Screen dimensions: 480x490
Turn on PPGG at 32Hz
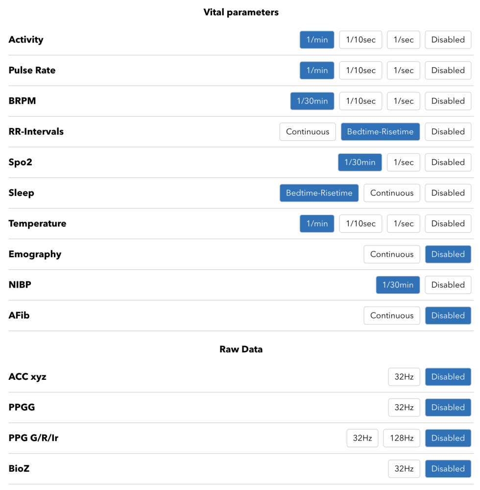(404, 407)
